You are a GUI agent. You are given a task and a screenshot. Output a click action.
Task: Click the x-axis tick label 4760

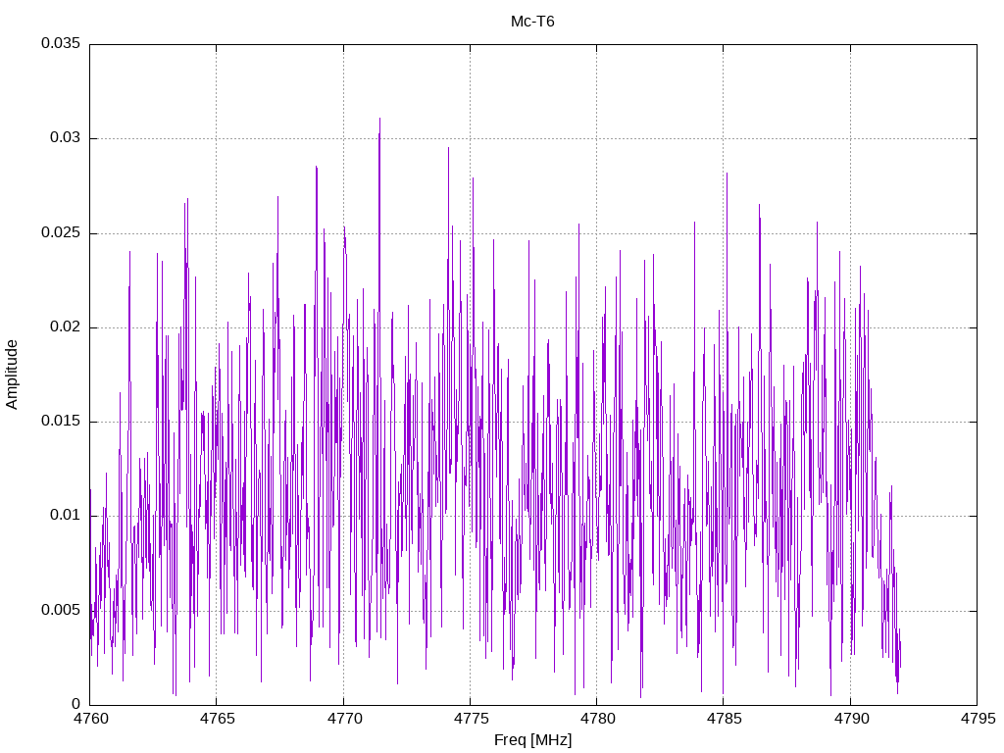tap(90, 719)
